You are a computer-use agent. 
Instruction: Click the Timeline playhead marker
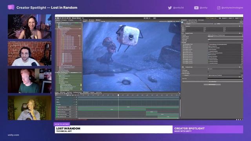click(118, 95)
